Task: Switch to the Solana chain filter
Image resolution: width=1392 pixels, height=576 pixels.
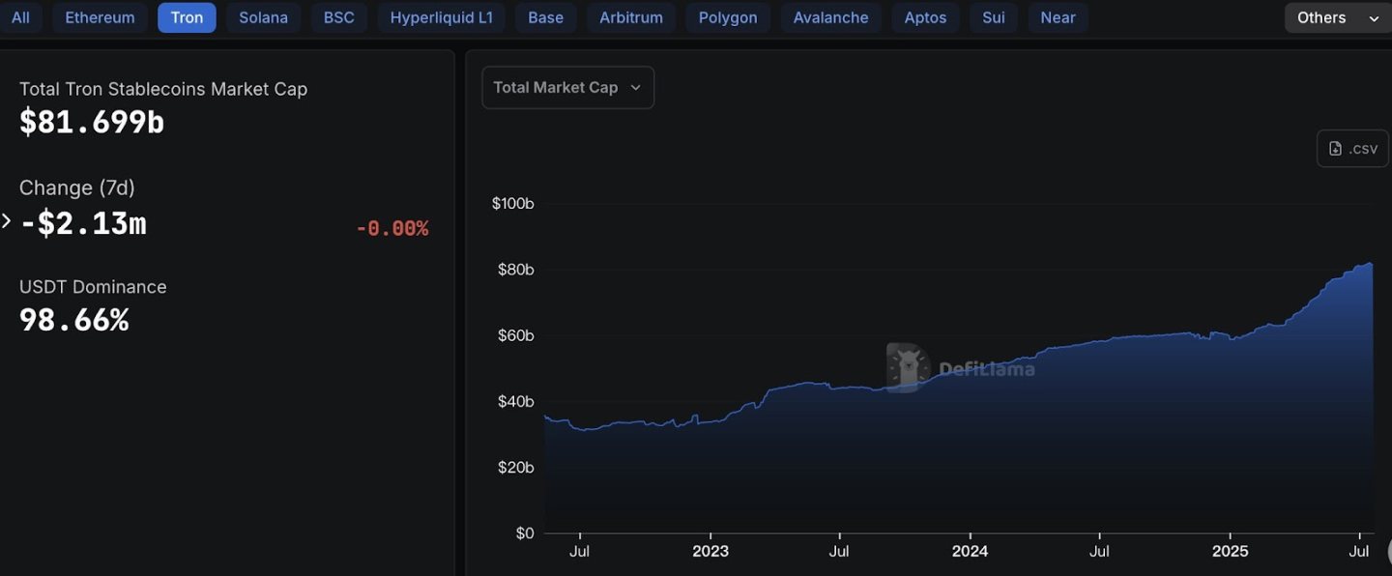Action: click(263, 17)
